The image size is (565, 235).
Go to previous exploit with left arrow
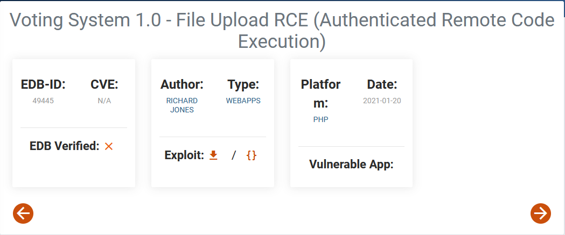[x=23, y=213]
